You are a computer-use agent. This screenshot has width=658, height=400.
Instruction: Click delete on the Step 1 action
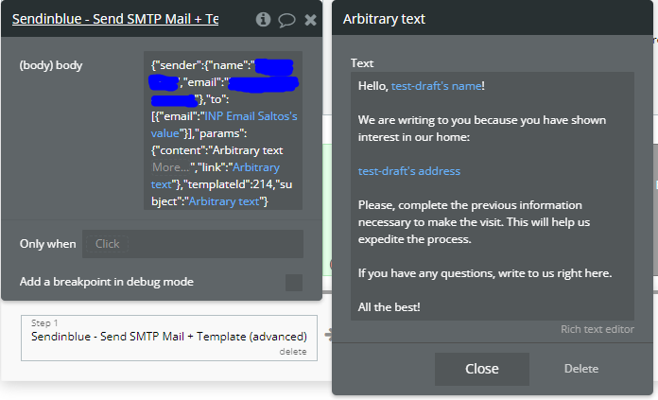pos(293,351)
